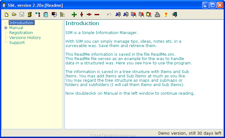The image size is (225, 138).
Task: Click the Introduction heading in content pane
Action: coord(82,23)
